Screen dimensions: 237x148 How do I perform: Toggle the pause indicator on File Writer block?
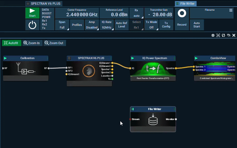coord(133,109)
